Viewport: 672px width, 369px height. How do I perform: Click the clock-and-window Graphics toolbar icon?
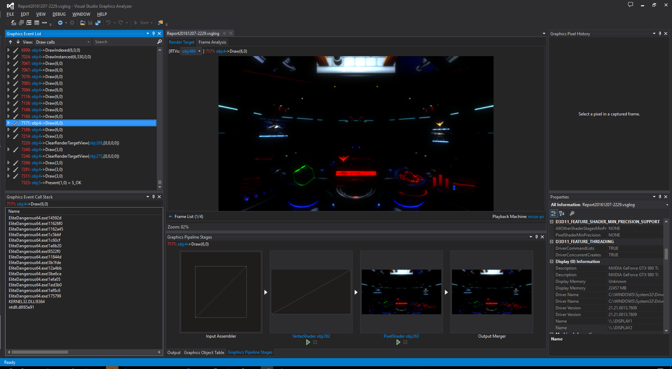pos(21,23)
